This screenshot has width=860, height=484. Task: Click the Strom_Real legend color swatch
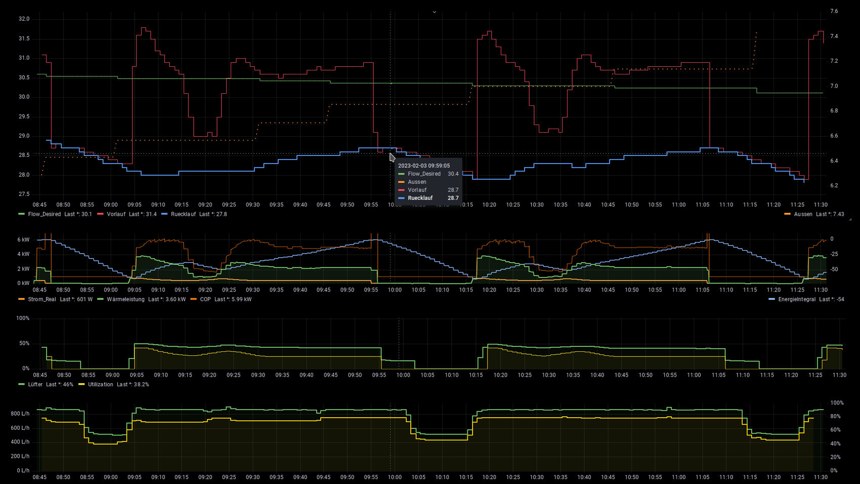(21, 299)
